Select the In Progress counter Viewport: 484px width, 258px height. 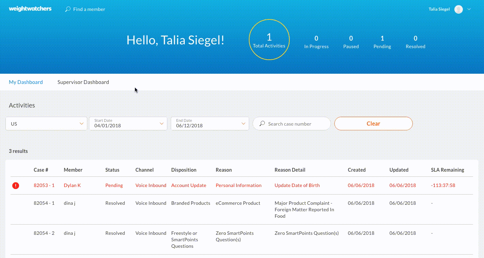[x=316, y=42]
